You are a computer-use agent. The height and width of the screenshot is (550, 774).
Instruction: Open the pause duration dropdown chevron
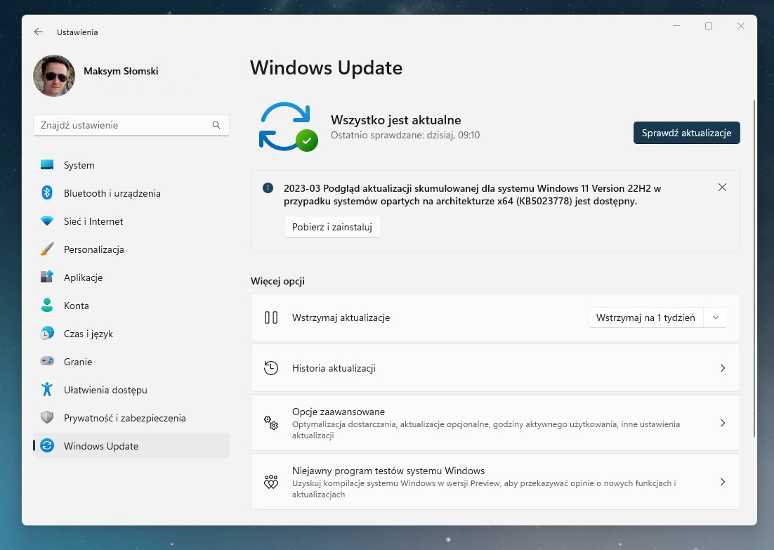[716, 317]
